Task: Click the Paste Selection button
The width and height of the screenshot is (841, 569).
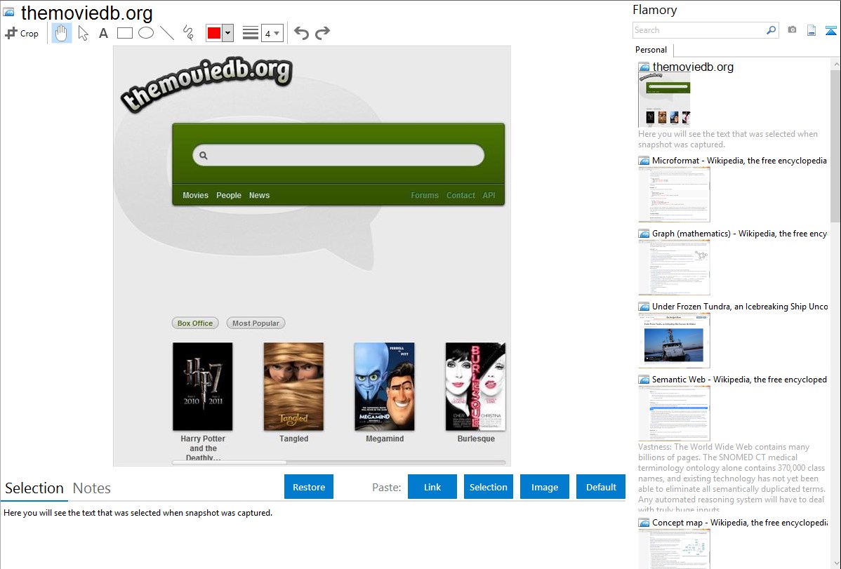Action: 488,487
